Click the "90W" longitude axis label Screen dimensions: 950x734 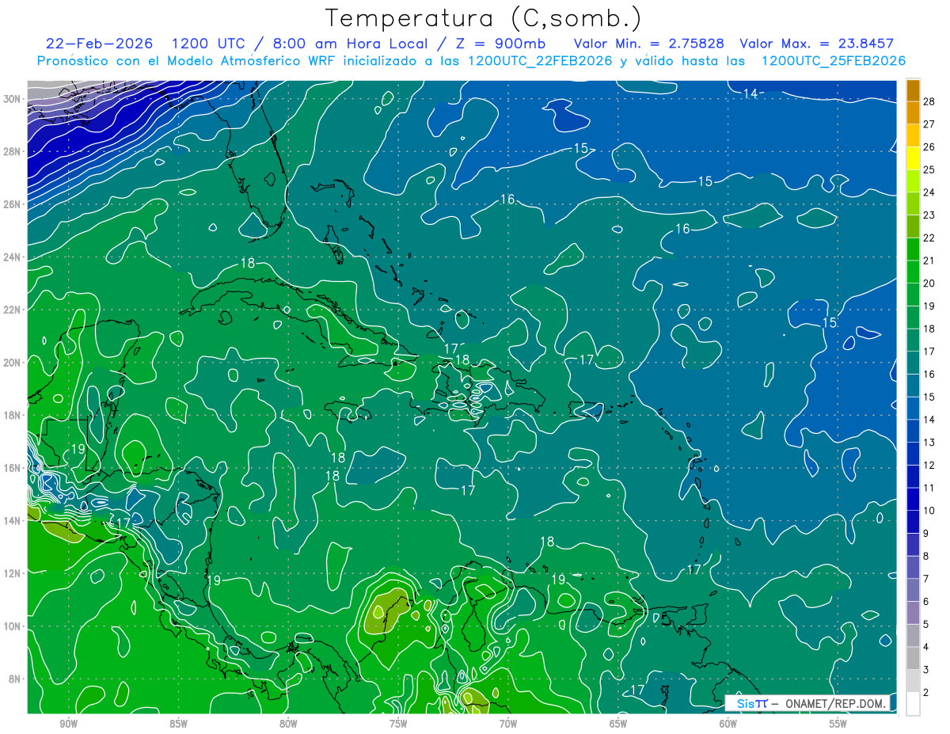tap(68, 723)
